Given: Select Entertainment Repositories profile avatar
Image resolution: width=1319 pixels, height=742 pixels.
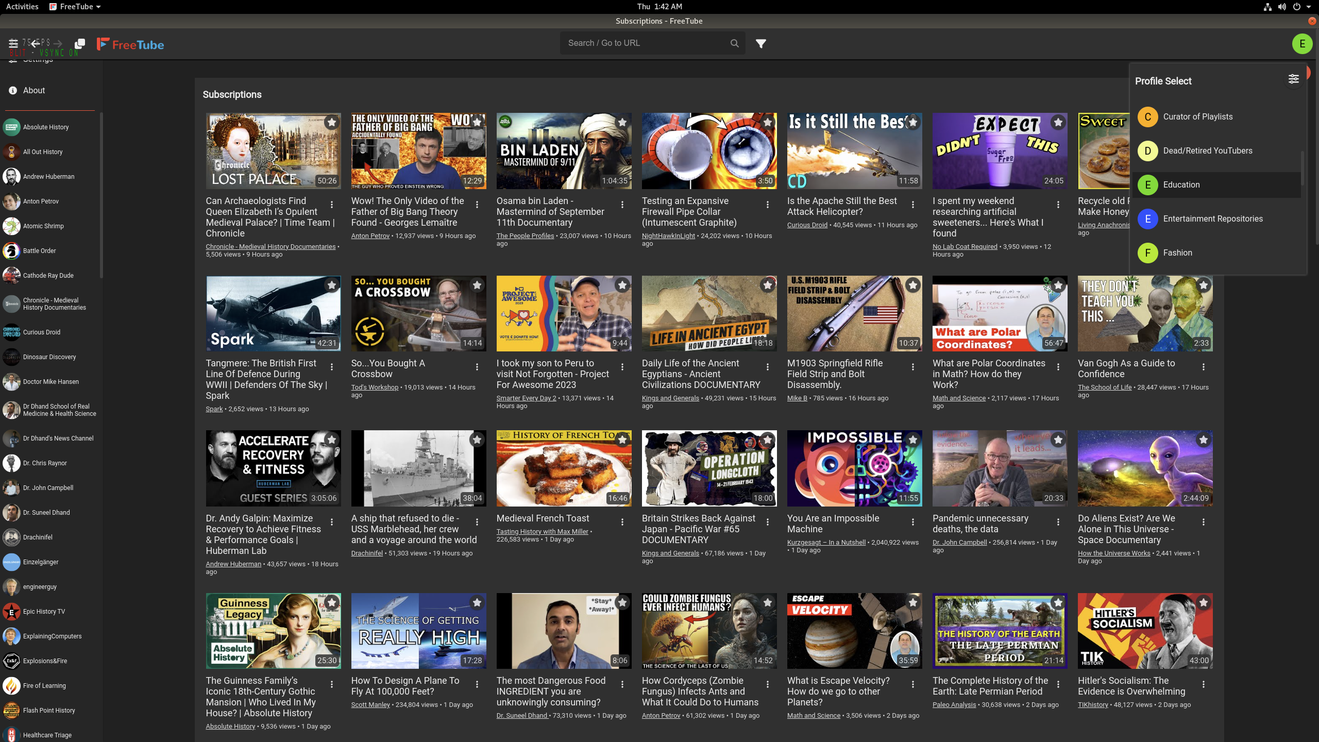Looking at the screenshot, I should tap(1147, 219).
